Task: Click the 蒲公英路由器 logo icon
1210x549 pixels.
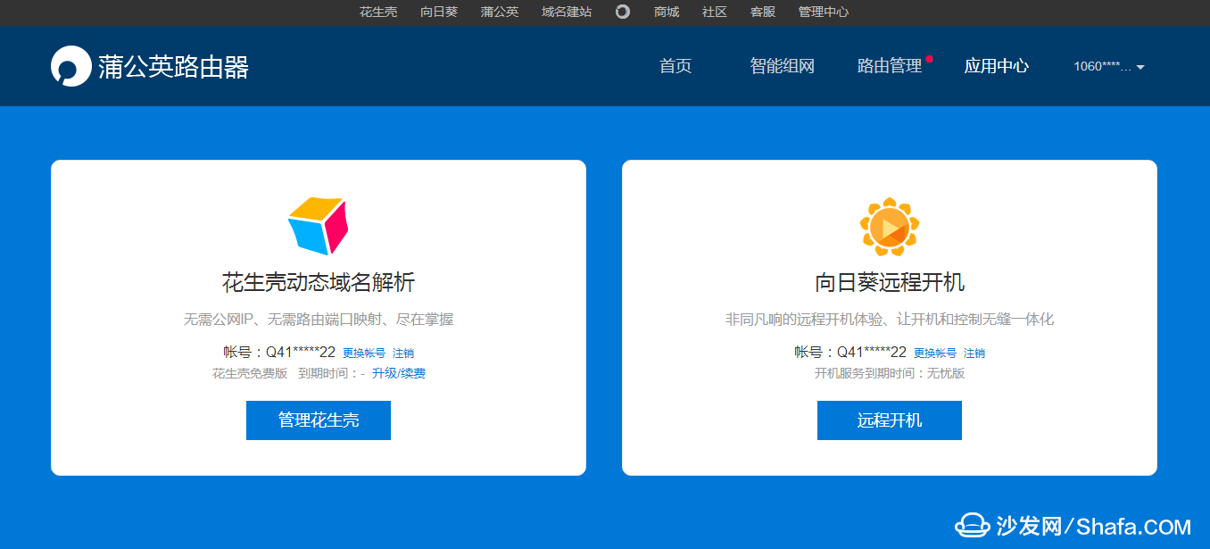Action: [x=71, y=66]
